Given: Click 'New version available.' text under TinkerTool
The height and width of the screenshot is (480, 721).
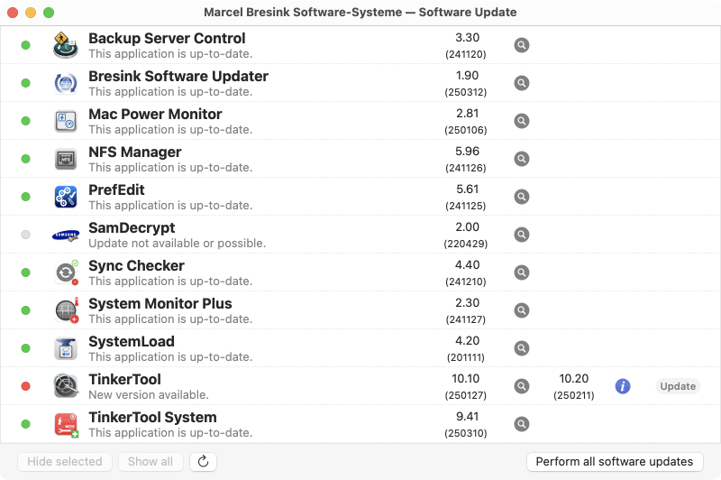Looking at the screenshot, I should point(149,395).
